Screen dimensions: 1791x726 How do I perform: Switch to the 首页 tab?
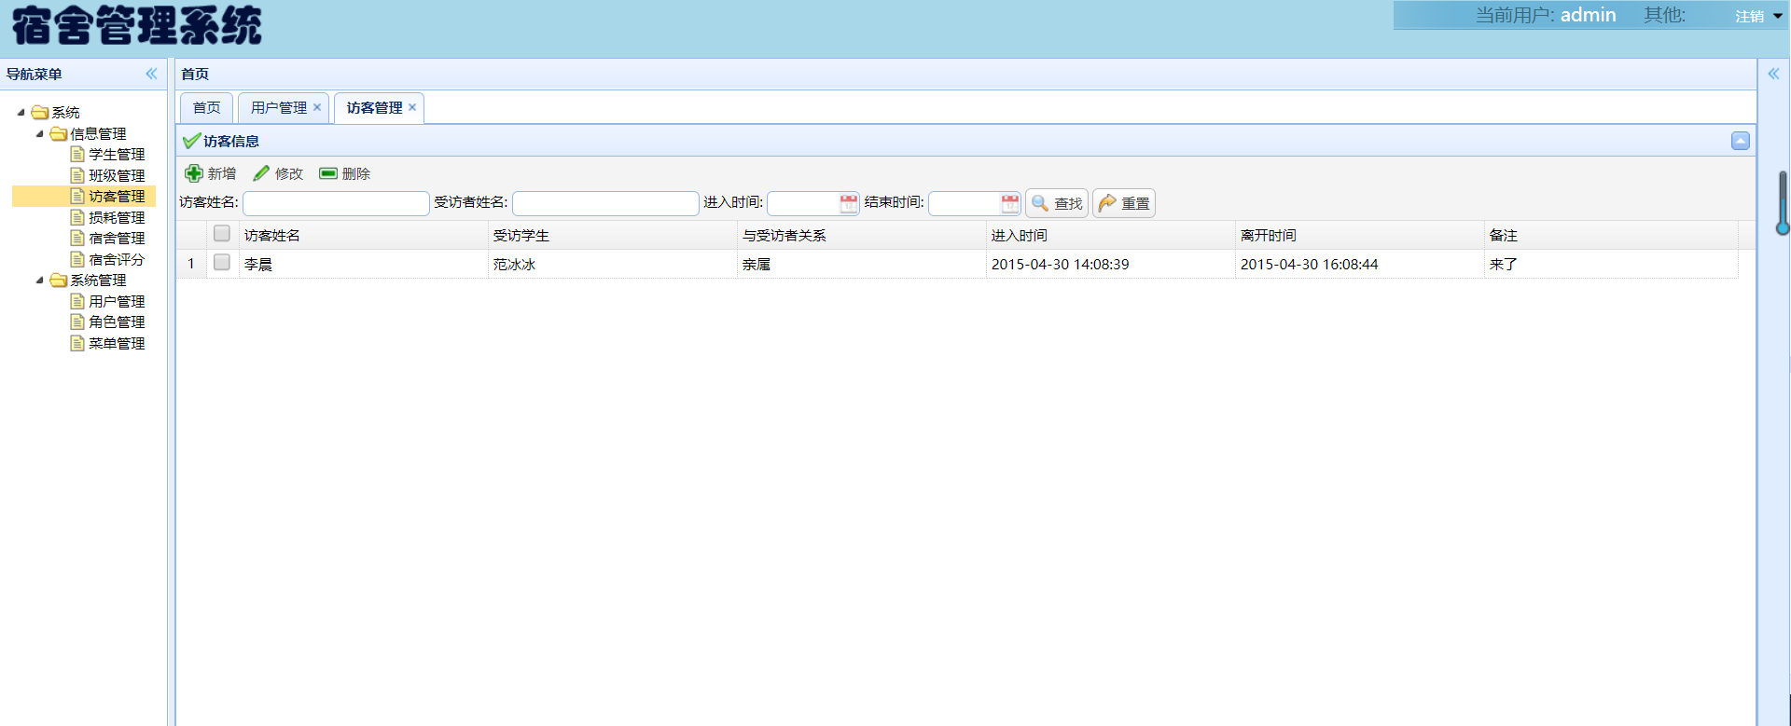tap(206, 108)
